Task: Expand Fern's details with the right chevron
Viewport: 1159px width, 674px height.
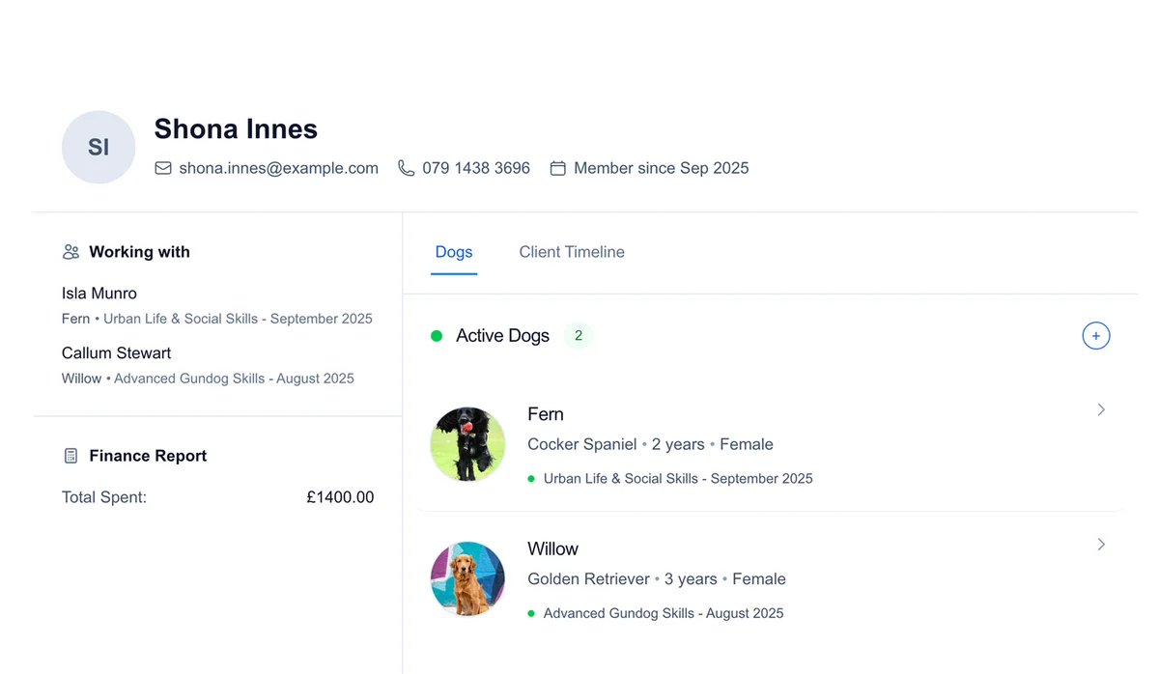Action: tap(1101, 409)
